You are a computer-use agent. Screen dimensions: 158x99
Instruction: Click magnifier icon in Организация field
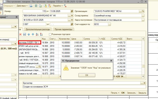[x=143, y=11]
